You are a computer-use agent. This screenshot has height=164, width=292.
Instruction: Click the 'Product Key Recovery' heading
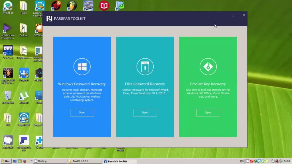tap(208, 84)
